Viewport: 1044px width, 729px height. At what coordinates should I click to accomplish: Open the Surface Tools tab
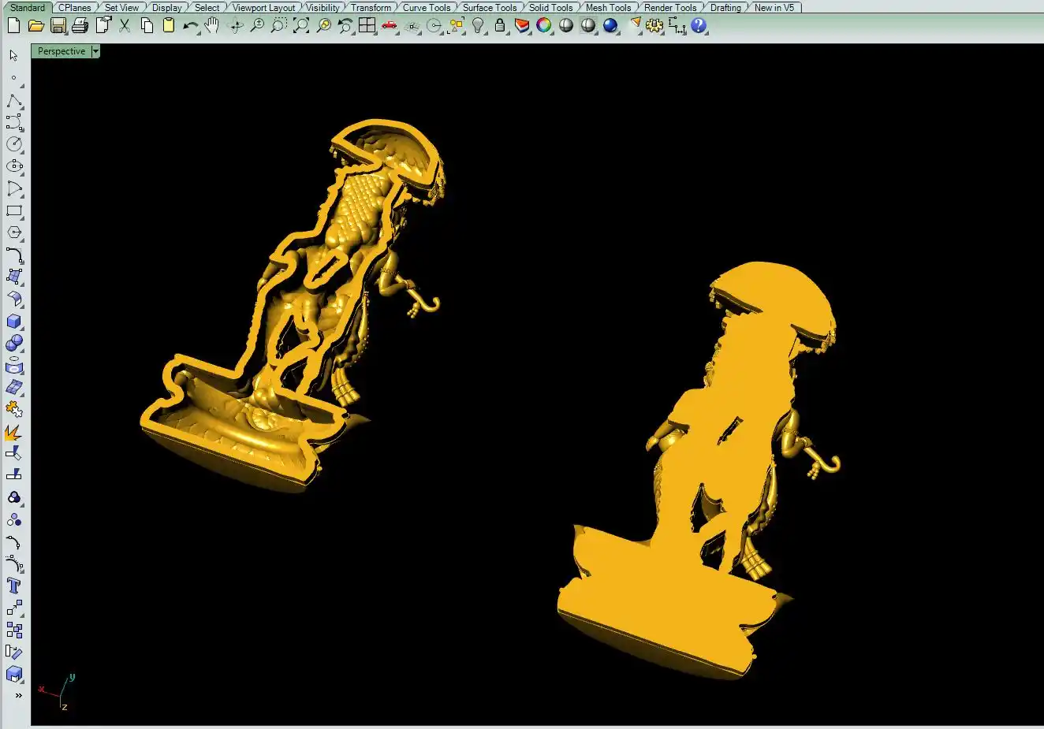click(489, 8)
